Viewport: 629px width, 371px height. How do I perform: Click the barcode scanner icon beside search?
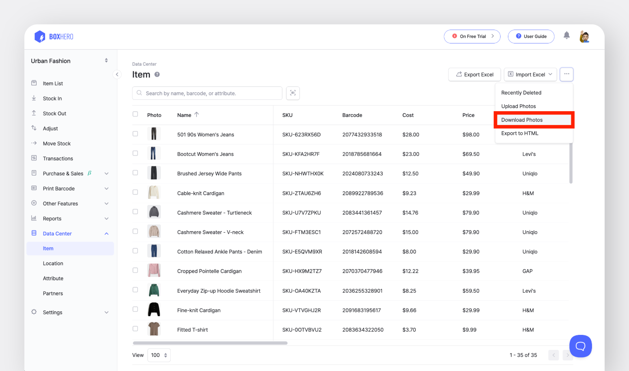(293, 93)
